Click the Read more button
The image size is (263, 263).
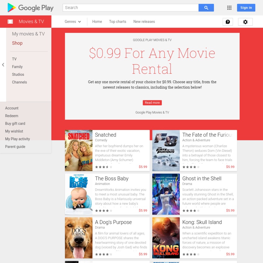(x=152, y=103)
